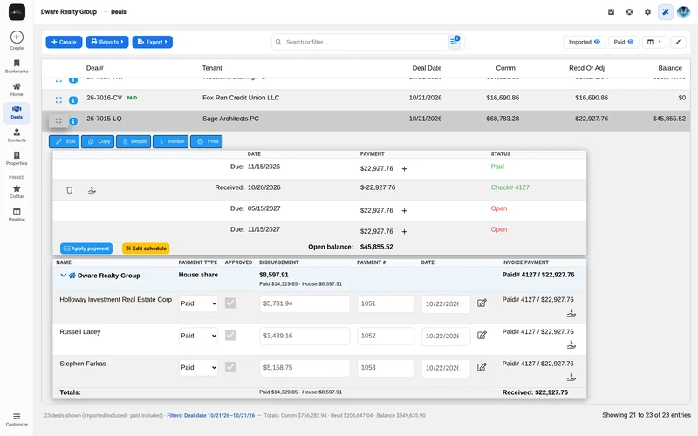Screen dimensions: 698x436
Task: Sort by Deal Date column header
Action: click(427, 68)
